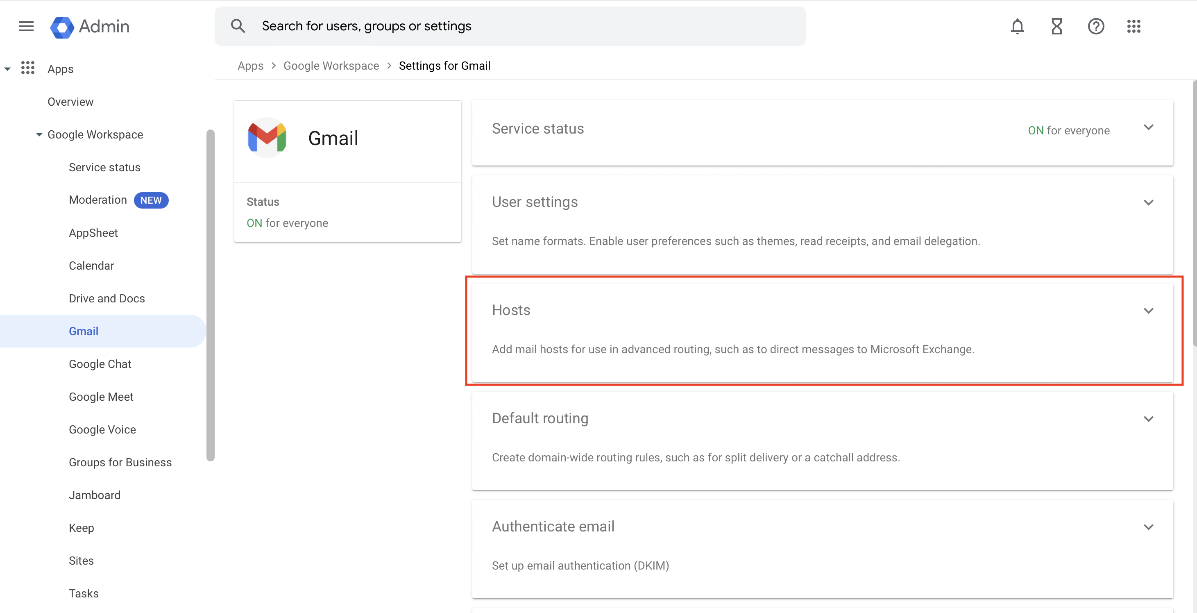Click the Authenticate email title

(x=553, y=526)
